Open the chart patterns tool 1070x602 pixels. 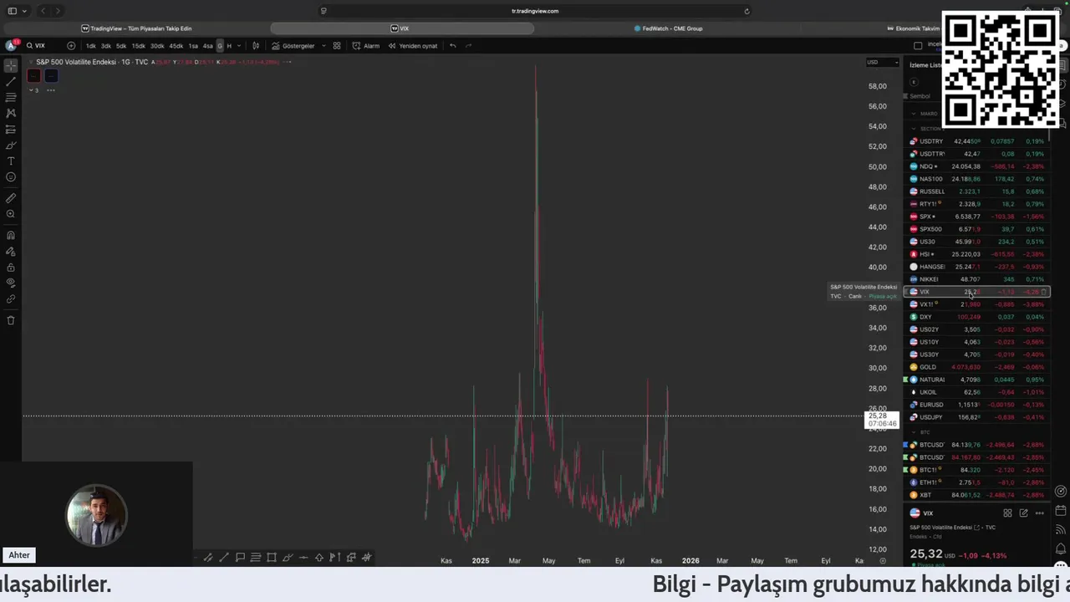pyautogui.click(x=11, y=113)
